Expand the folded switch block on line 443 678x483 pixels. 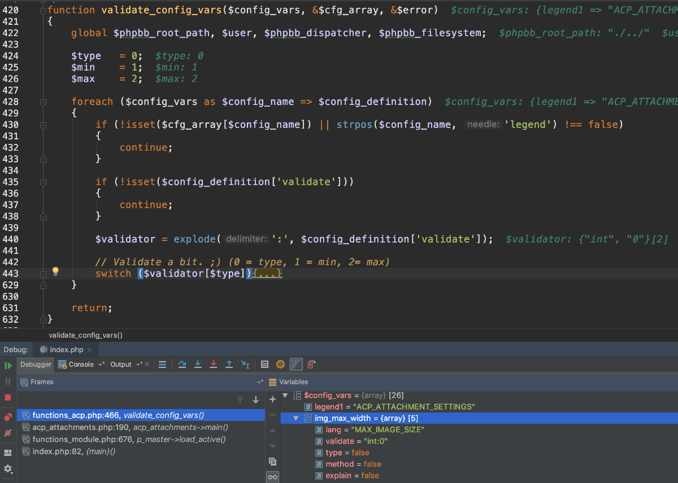(267, 274)
